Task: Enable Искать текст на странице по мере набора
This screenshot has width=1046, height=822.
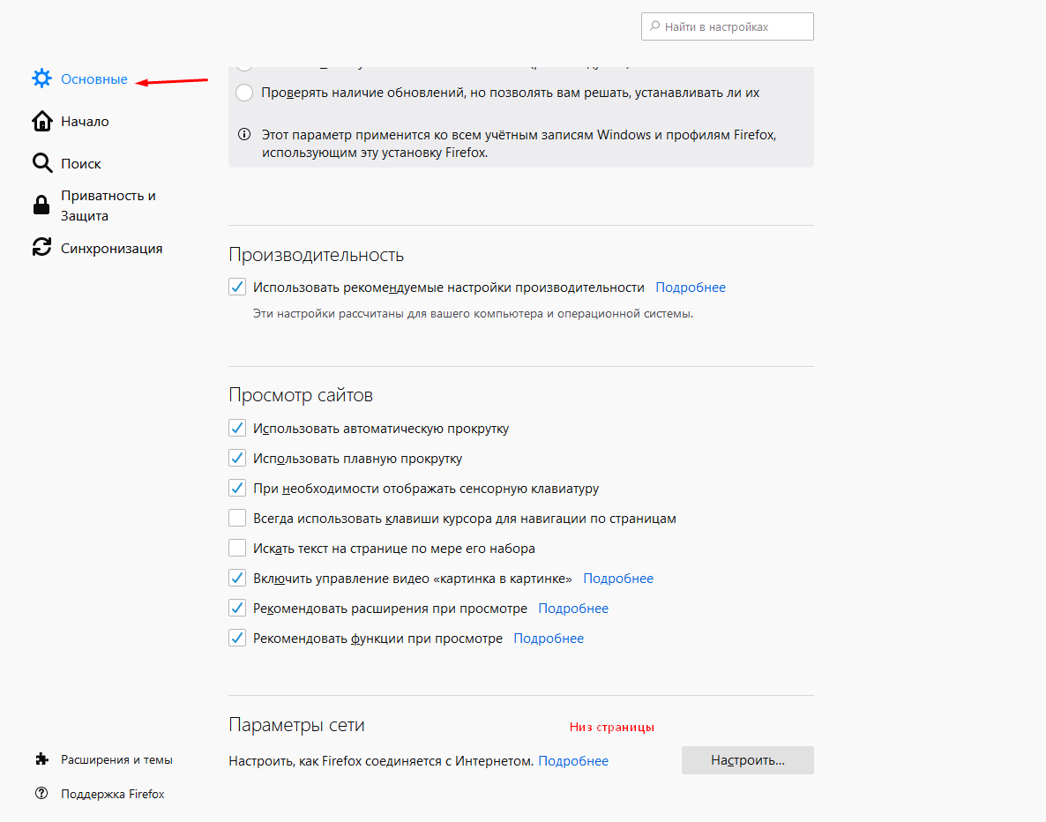Action: coord(237,549)
